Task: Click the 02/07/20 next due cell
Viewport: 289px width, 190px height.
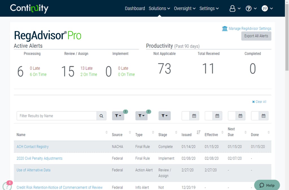Action: [235, 158]
